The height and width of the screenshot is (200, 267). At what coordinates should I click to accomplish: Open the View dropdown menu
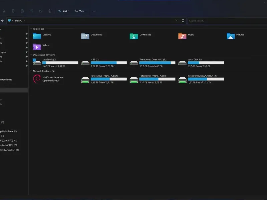(x=81, y=11)
